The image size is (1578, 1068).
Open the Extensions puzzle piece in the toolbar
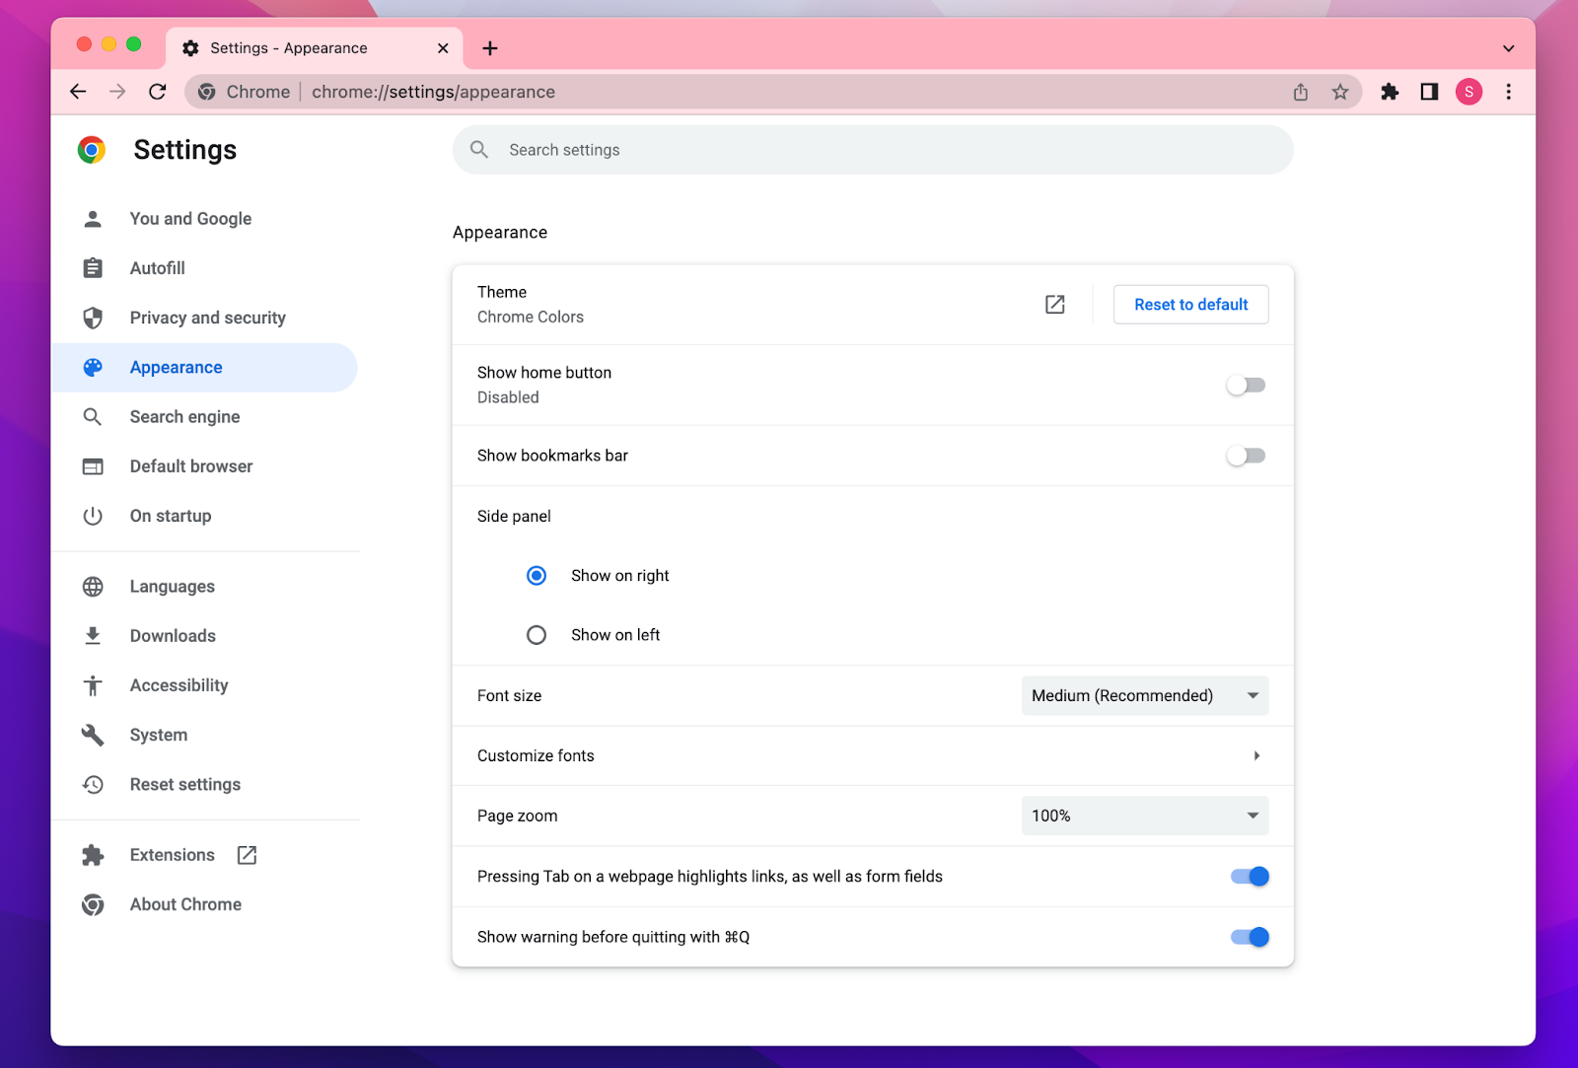(1389, 92)
